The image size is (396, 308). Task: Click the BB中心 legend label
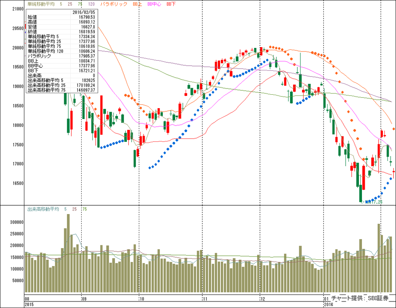(x=155, y=3)
